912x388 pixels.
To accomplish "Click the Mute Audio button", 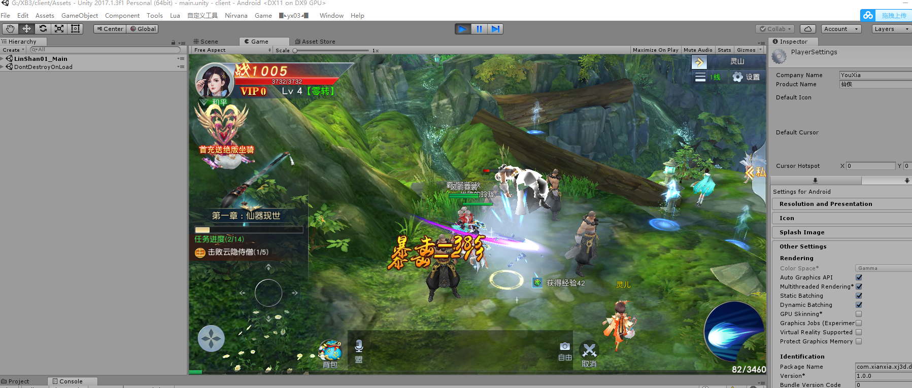I will 697,50.
